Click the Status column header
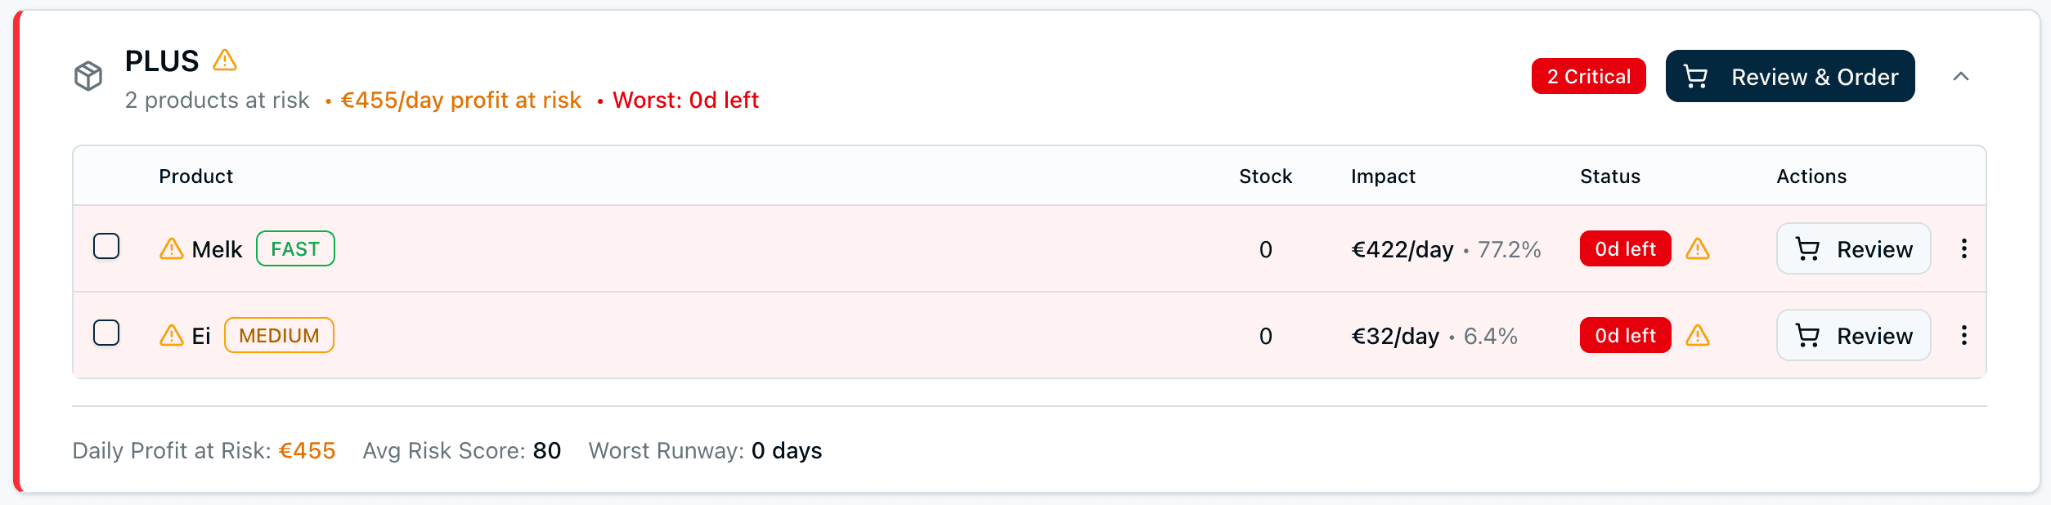The image size is (2051, 505). point(1609,176)
